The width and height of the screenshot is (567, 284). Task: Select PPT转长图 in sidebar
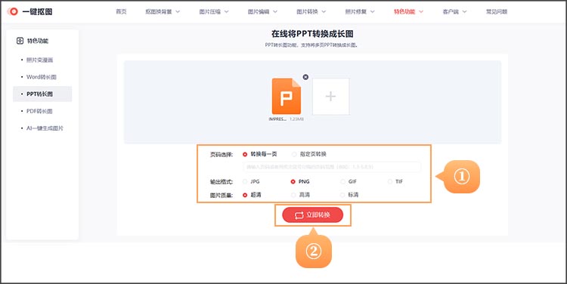[42, 94]
